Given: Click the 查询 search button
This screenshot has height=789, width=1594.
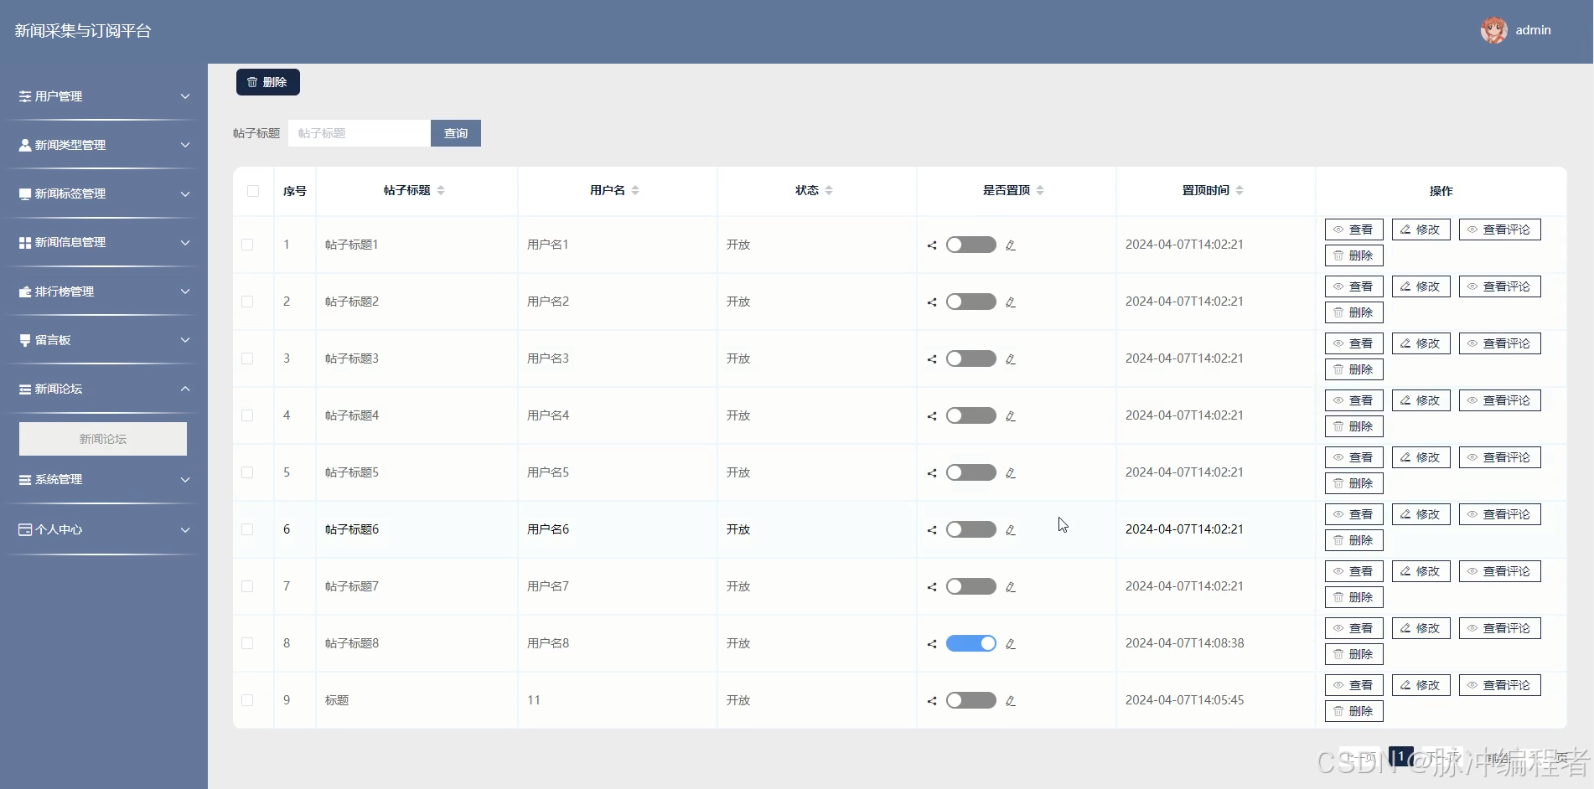Looking at the screenshot, I should click(x=456, y=133).
